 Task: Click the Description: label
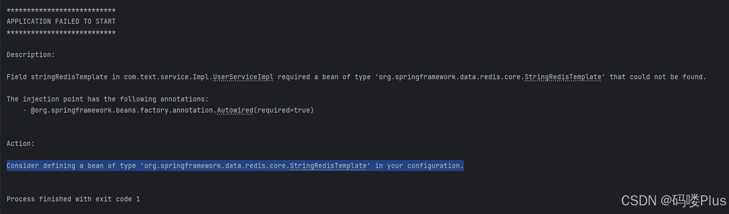click(x=31, y=55)
